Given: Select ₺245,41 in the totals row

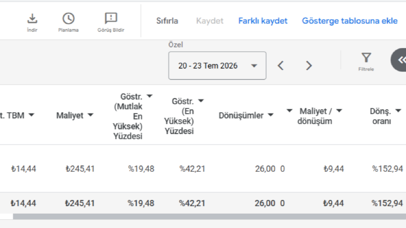Looking at the screenshot, I should (x=80, y=203).
